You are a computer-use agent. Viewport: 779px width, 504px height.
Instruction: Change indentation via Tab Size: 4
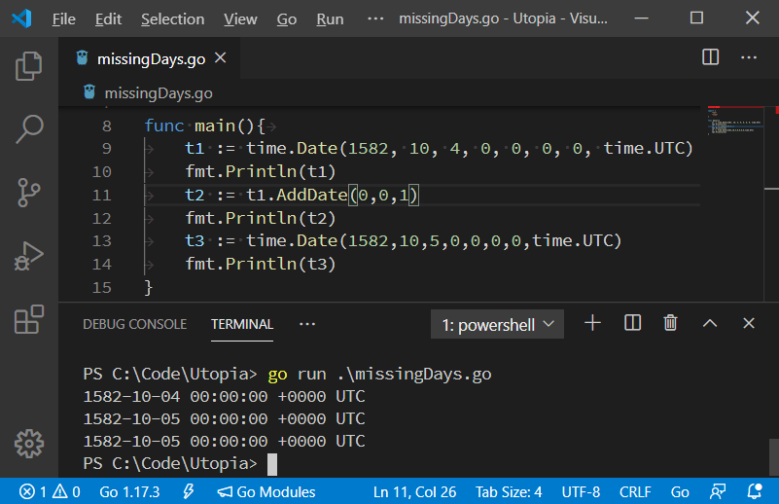pos(509,492)
